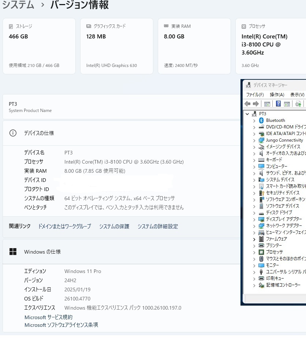Open システムの保護 link
The height and width of the screenshot is (340, 306).
pyautogui.click(x=114, y=227)
